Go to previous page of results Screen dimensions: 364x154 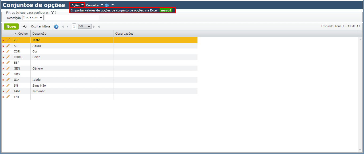point(68,27)
